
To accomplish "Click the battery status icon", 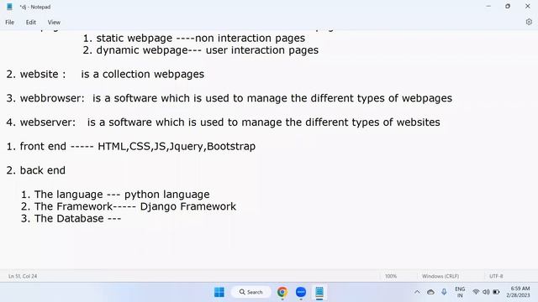I will (x=496, y=292).
